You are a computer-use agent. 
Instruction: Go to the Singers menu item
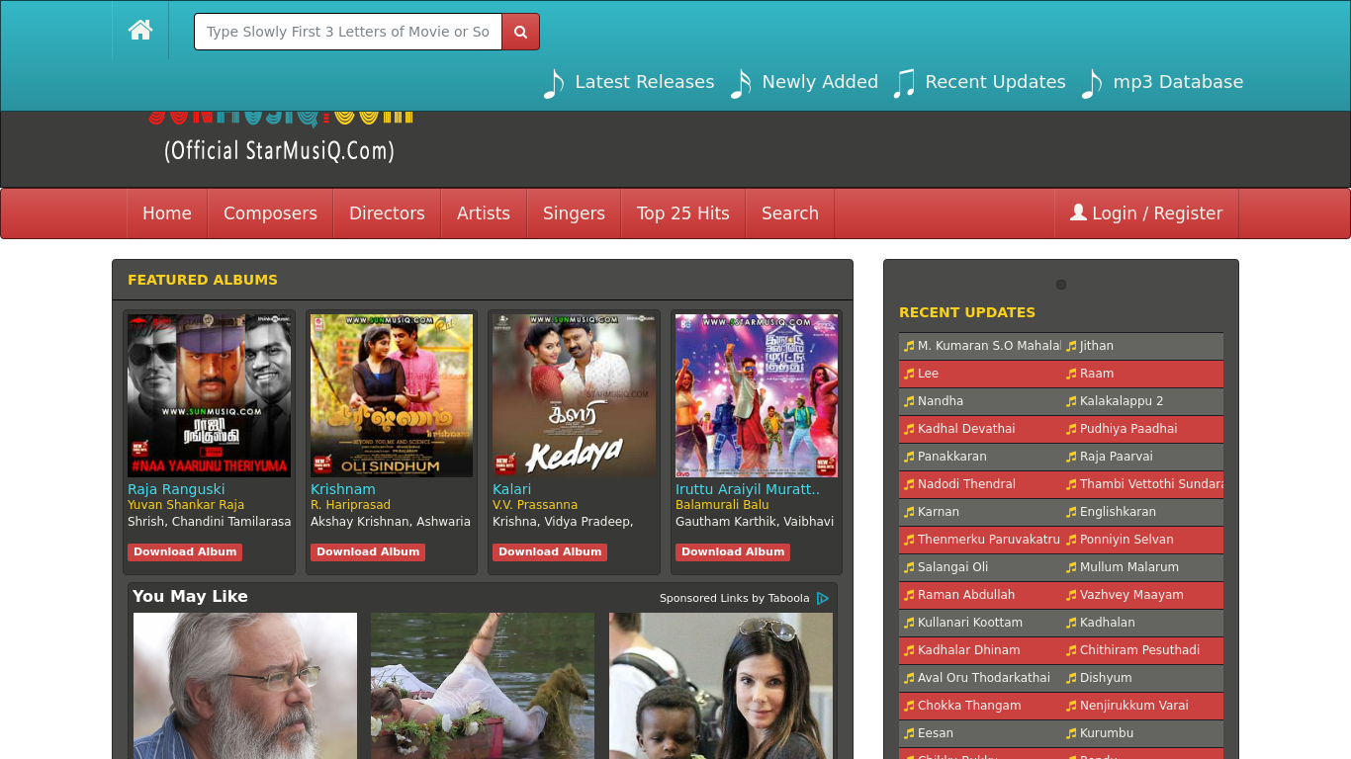click(x=574, y=213)
